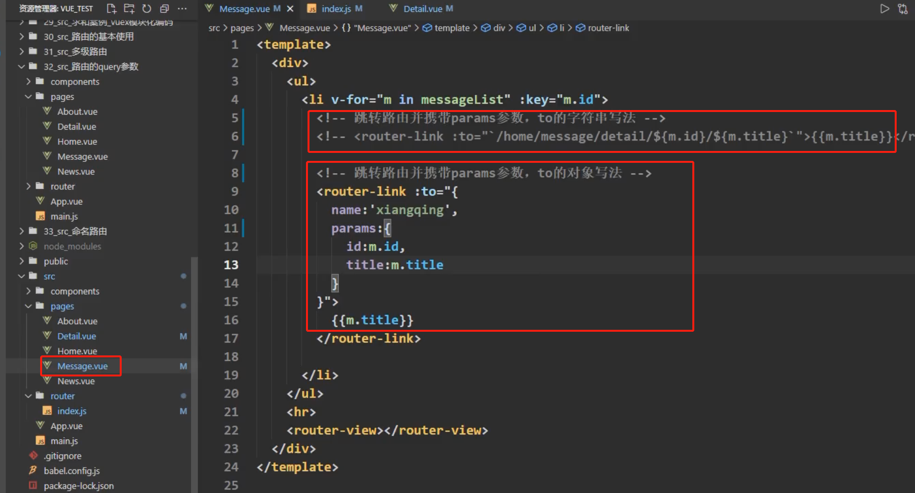The image size is (915, 493).
Task: Open main.js under src folder
Action: click(64, 441)
